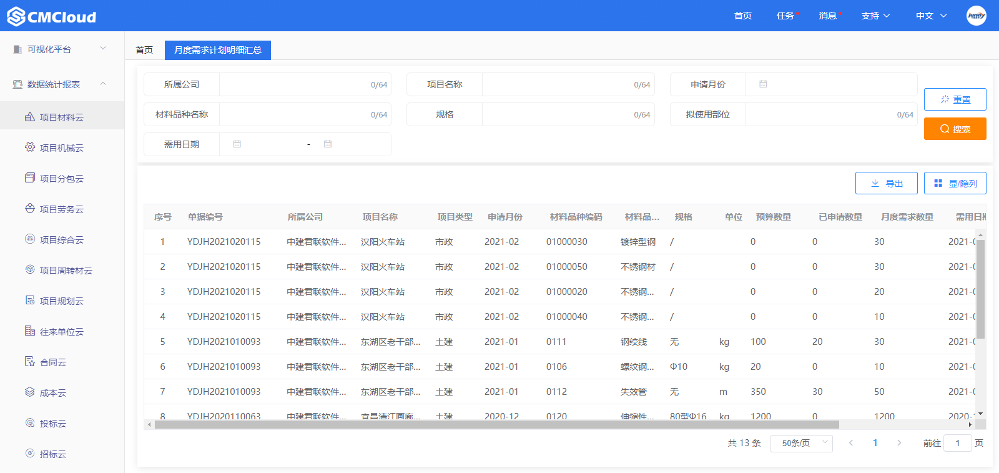Click 钢绞线 material cell

click(634, 342)
